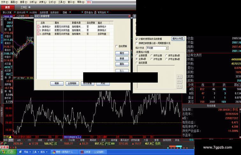Open the 画面 menu
The width and height of the screenshot is (241, 155).
coord(14,2)
